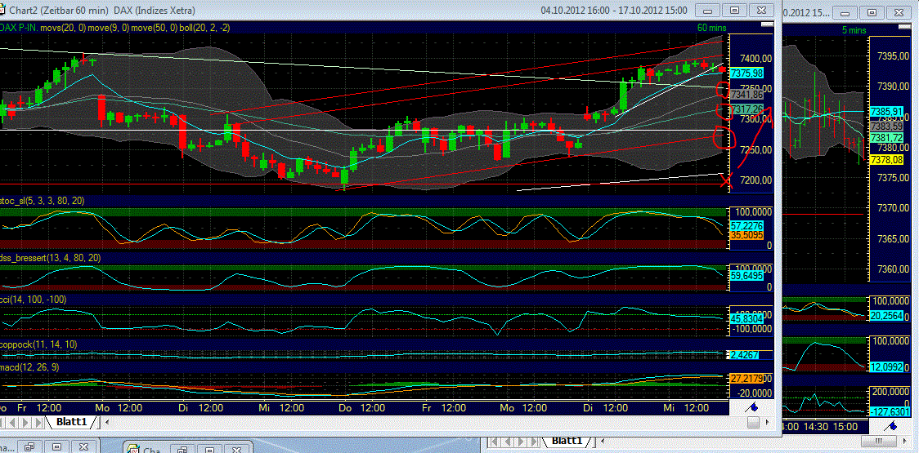The image size is (919, 453).
Task: Click the blue pin icon below the Chart2 price axis
Action: click(x=751, y=408)
